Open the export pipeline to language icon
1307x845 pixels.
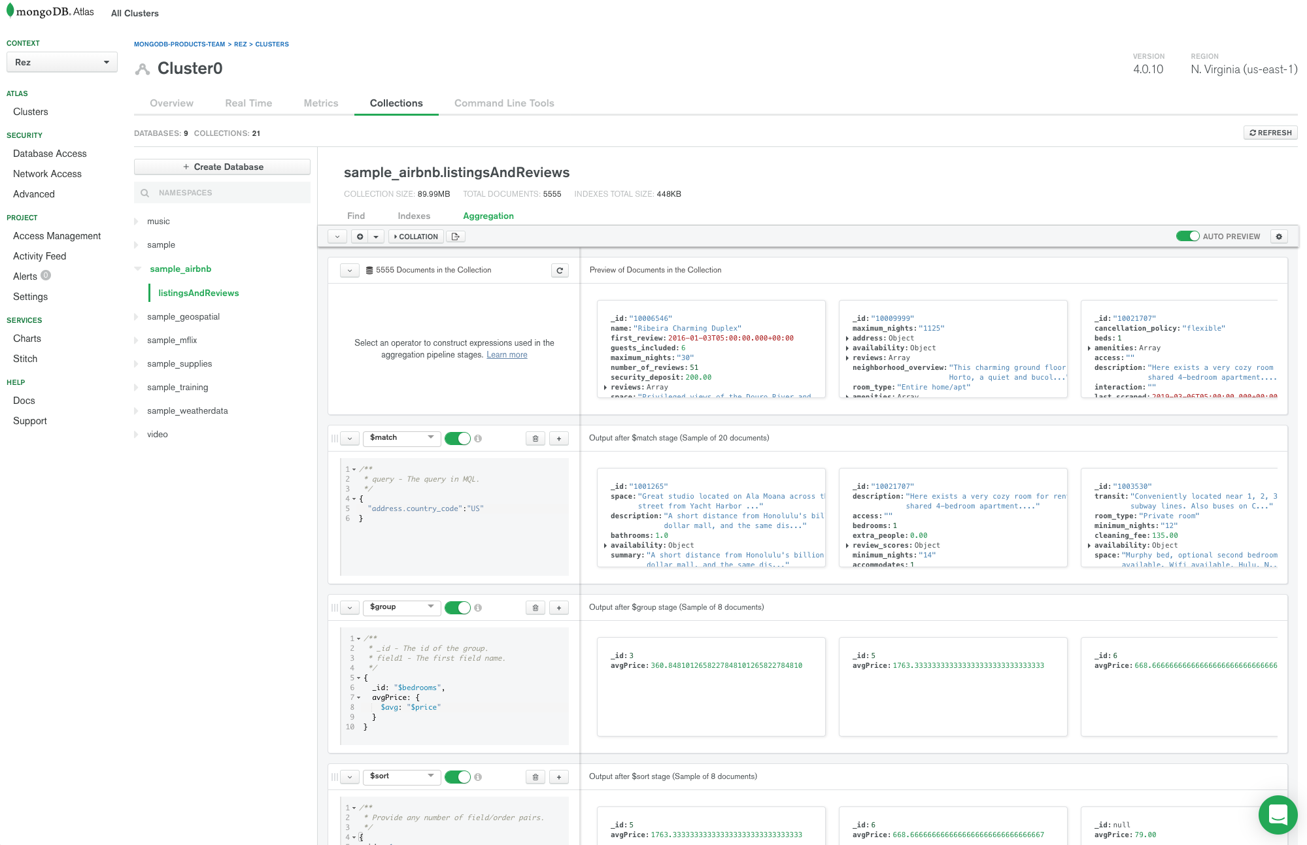click(x=456, y=237)
